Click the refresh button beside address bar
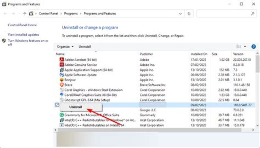This screenshot has width=260, height=148. coord(189,14)
